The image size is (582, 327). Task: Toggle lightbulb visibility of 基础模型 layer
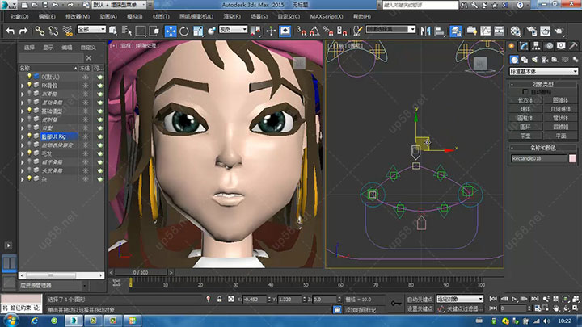pos(29,111)
